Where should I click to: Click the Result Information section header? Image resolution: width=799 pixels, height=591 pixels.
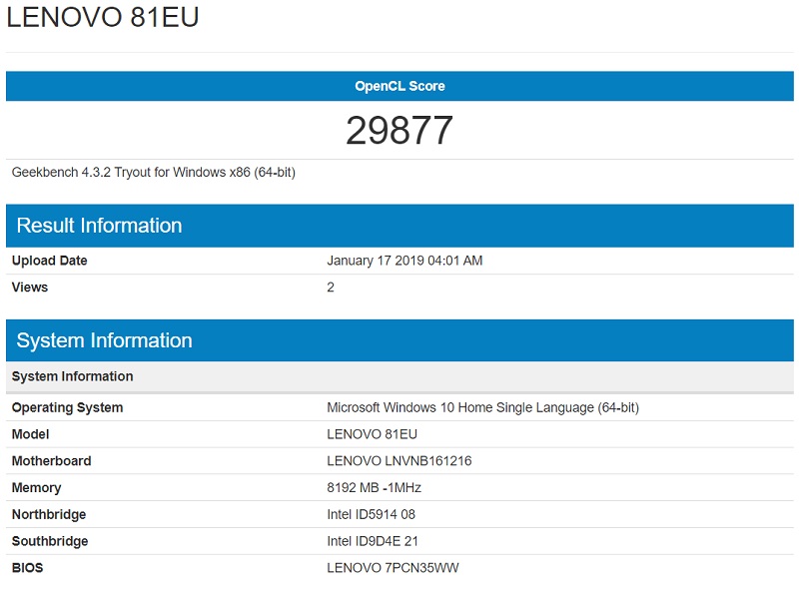pyautogui.click(x=399, y=226)
